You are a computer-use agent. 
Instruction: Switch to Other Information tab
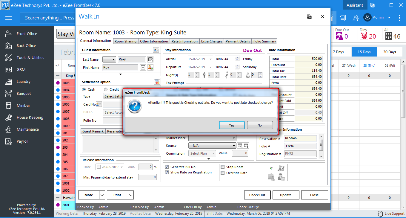(x=154, y=41)
